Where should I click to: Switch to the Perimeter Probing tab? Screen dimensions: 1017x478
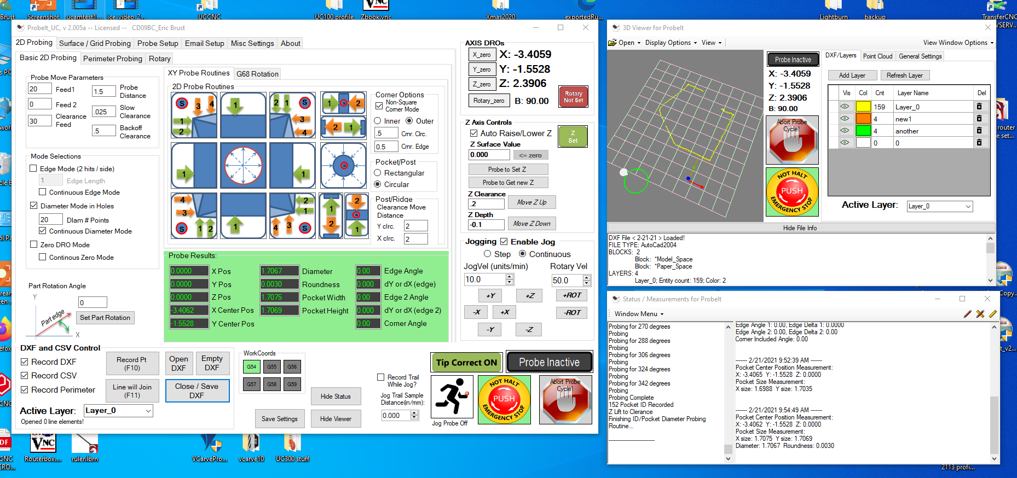(113, 59)
